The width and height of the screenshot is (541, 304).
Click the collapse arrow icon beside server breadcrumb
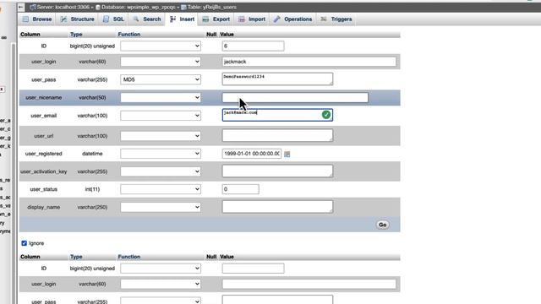tap(21, 7)
